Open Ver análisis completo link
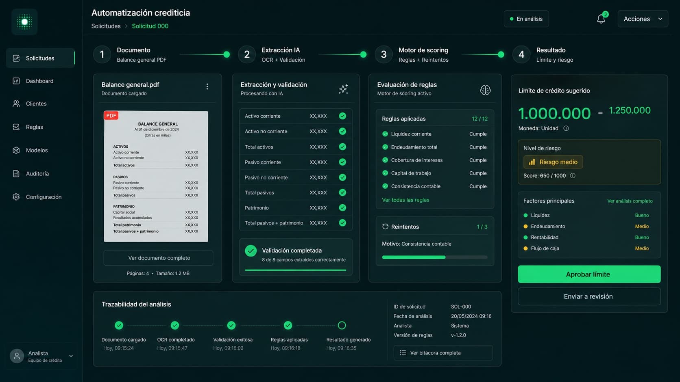 (x=630, y=201)
